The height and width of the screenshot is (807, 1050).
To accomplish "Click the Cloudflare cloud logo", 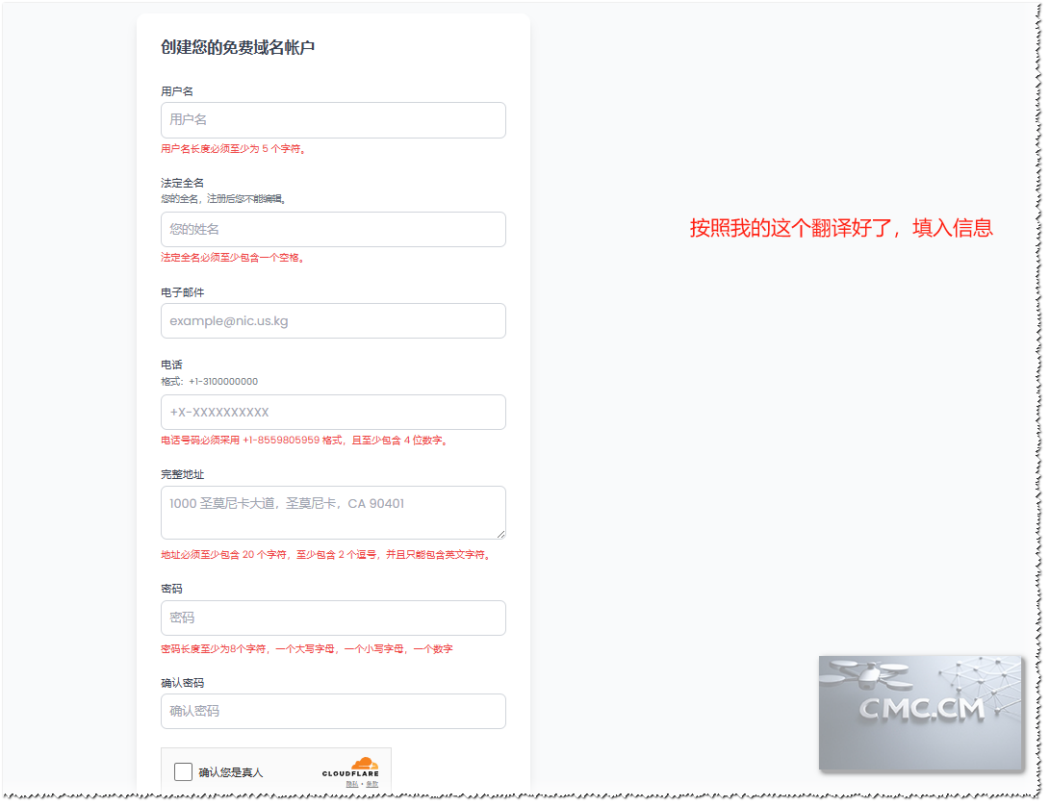I will pyautogui.click(x=365, y=764).
